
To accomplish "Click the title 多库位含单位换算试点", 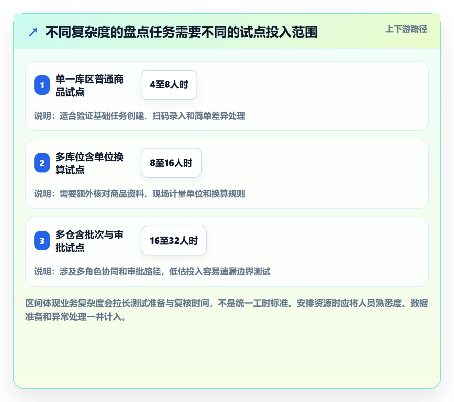I will pos(90,163).
